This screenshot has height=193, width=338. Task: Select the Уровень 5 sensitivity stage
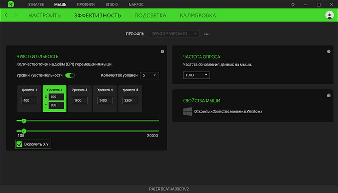130,99
